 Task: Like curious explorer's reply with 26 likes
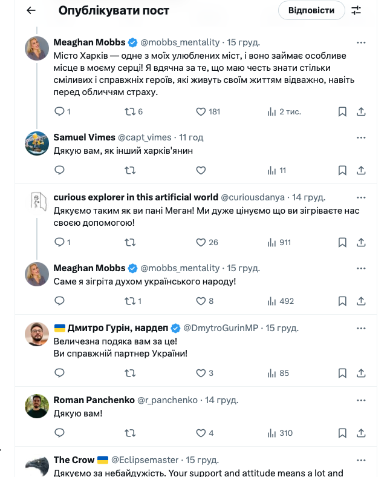pos(201,242)
